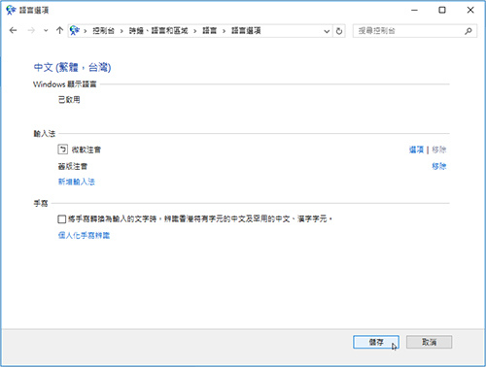Toggle the handwriting conversion checkbox
The height and width of the screenshot is (367, 486).
(62, 219)
